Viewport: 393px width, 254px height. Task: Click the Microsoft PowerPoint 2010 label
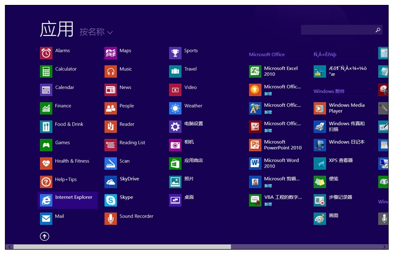[283, 145]
